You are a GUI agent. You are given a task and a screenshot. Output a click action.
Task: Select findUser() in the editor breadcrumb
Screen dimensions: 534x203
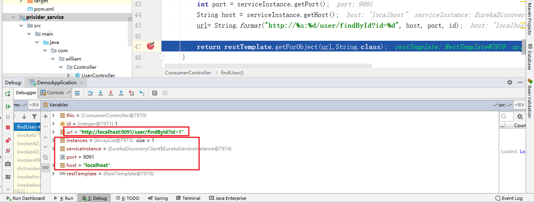click(x=232, y=73)
